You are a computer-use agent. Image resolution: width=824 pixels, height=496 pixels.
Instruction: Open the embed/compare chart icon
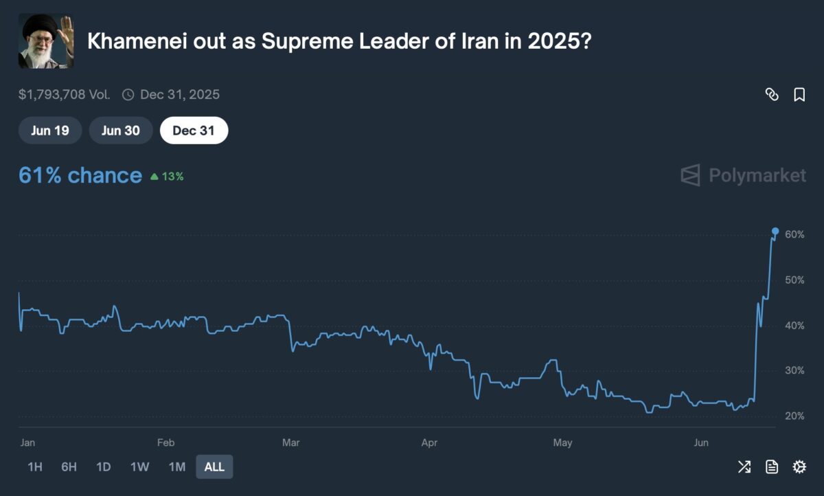744,466
